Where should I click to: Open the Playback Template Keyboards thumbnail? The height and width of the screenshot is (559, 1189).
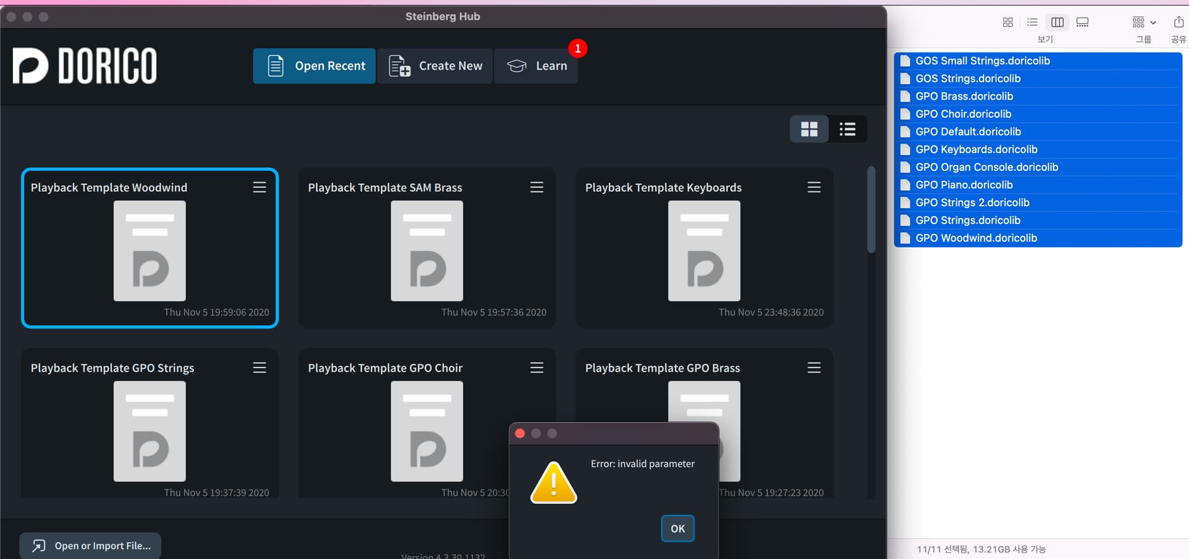[704, 251]
